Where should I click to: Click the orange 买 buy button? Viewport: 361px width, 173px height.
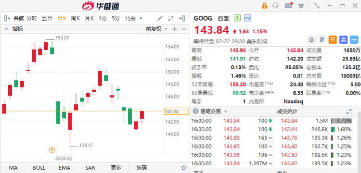333,40
